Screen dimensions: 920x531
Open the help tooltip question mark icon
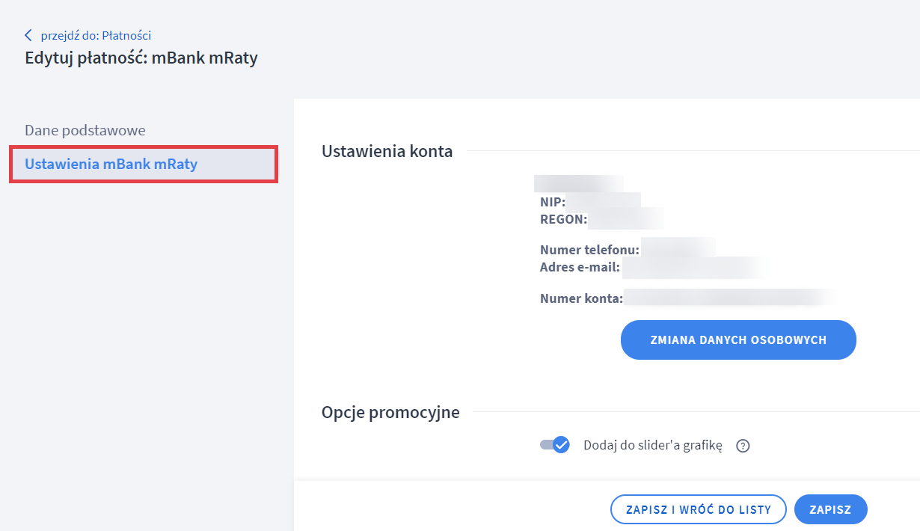[743, 446]
